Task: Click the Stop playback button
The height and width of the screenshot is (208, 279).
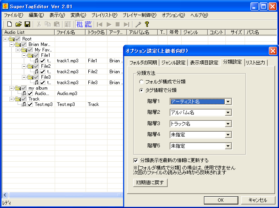Action: click(118, 24)
